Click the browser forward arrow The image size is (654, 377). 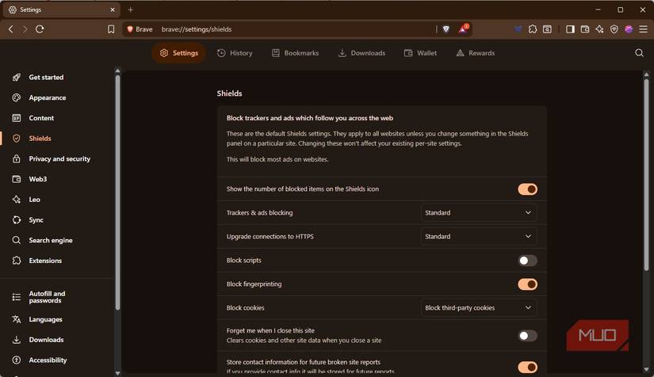25,29
